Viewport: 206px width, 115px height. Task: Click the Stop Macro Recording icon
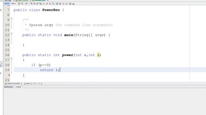(67, 4)
